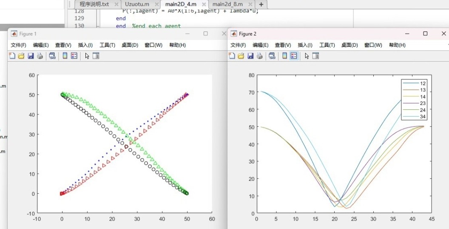Minimize the Figure 2 window
This screenshot has width=449, height=229.
(x=407, y=34)
